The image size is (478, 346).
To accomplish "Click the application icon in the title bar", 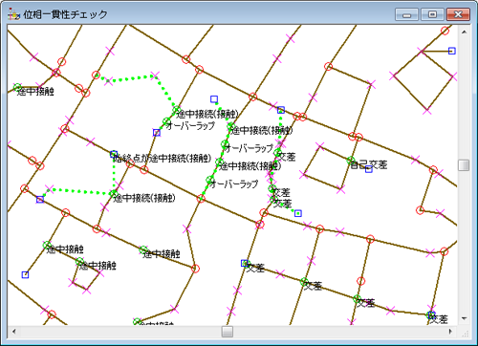I will point(13,14).
